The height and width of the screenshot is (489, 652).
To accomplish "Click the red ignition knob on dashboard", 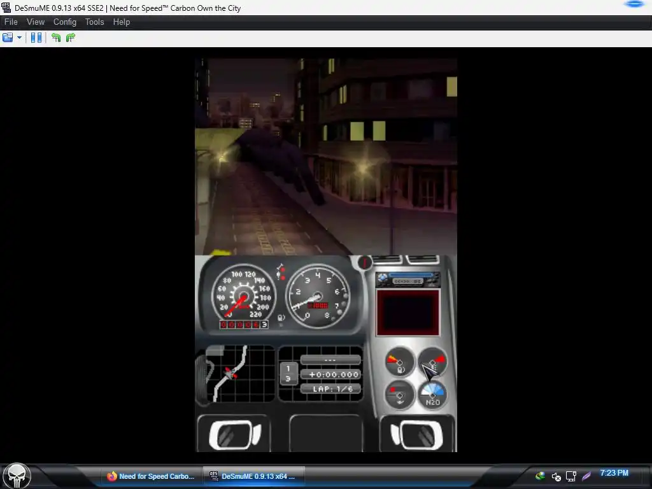I will point(365,262).
